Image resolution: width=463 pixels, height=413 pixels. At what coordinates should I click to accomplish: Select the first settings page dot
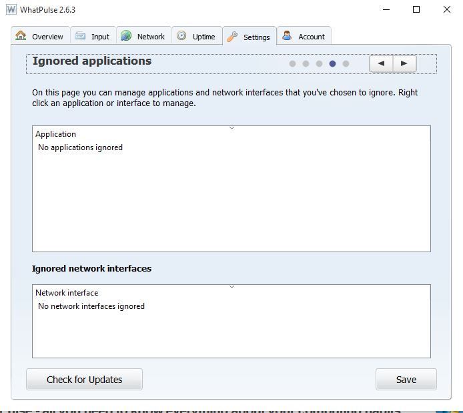coord(292,63)
